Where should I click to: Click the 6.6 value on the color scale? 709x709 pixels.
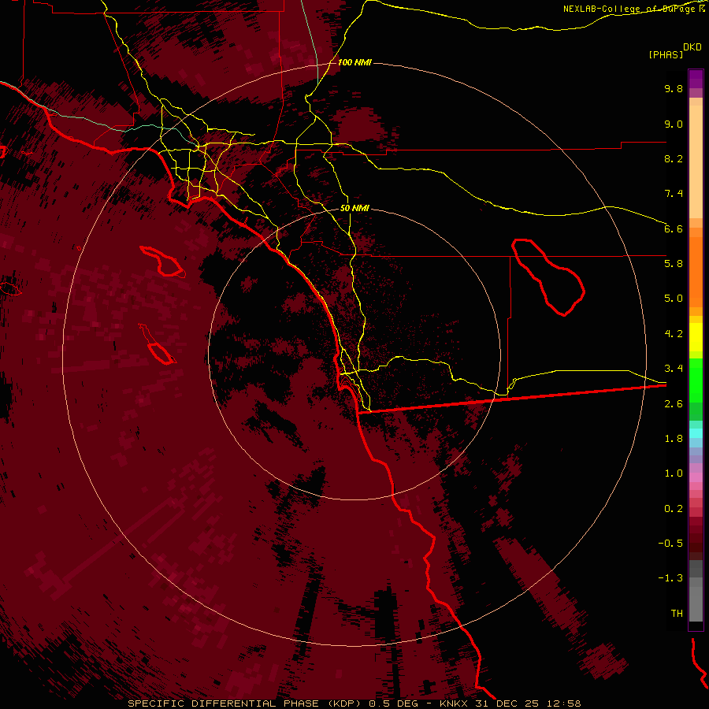[674, 228]
